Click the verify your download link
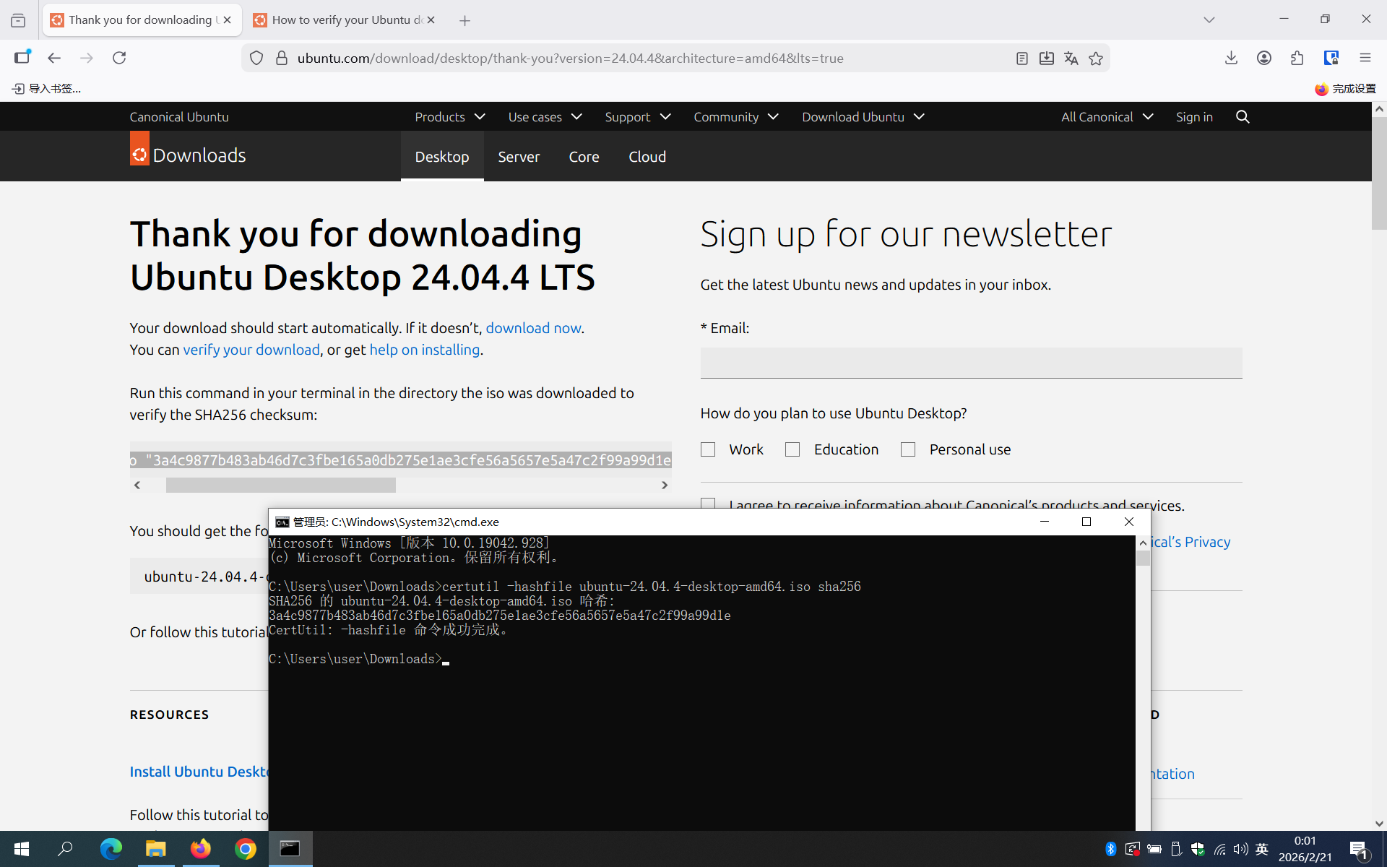 pyautogui.click(x=251, y=350)
